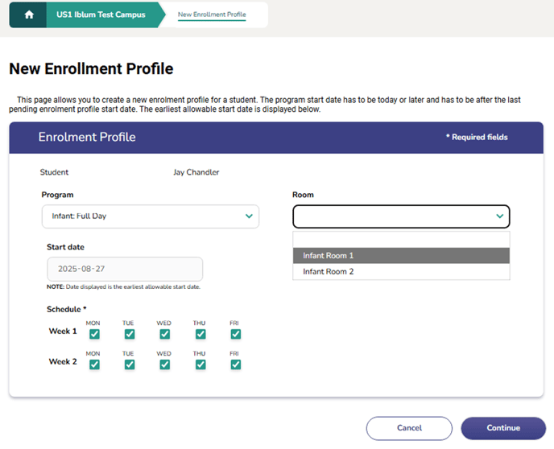Click the home icon in breadcrumb
Screen dimensions: 554x449
pyautogui.click(x=29, y=14)
